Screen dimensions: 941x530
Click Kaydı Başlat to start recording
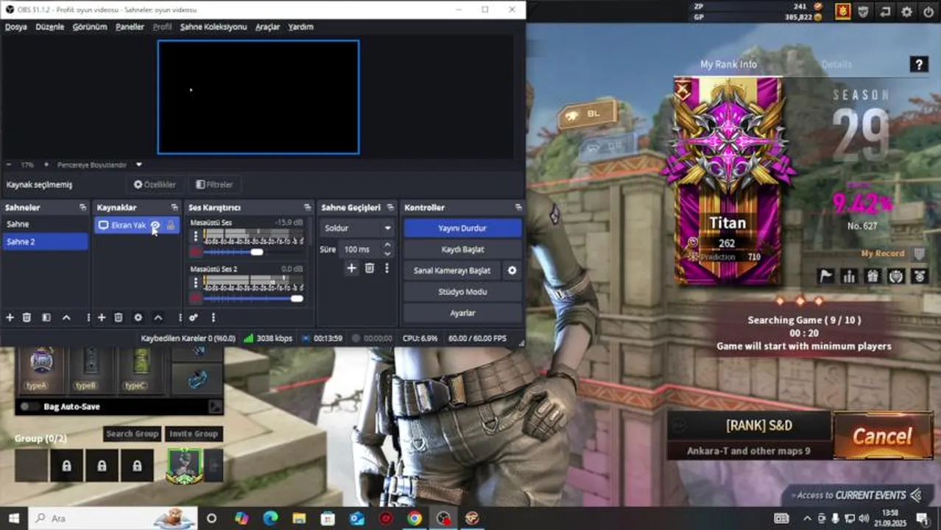tap(462, 250)
